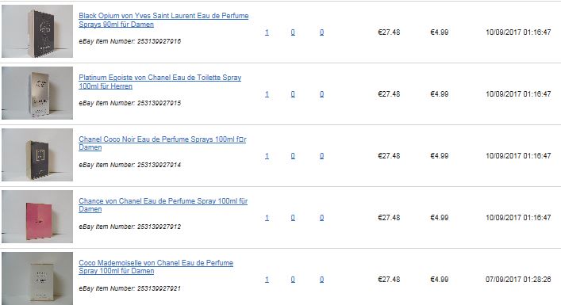Click the '1' count link for Black Opium
561x305 pixels.
[267, 32]
